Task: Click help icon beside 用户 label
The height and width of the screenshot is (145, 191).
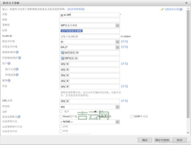Action: (8, 64)
